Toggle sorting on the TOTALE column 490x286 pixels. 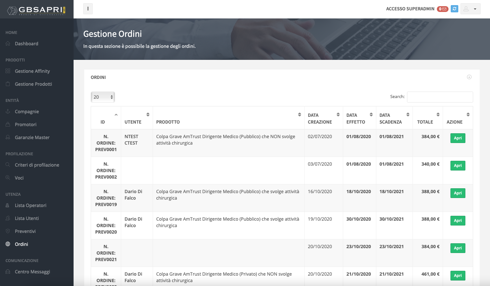point(437,114)
